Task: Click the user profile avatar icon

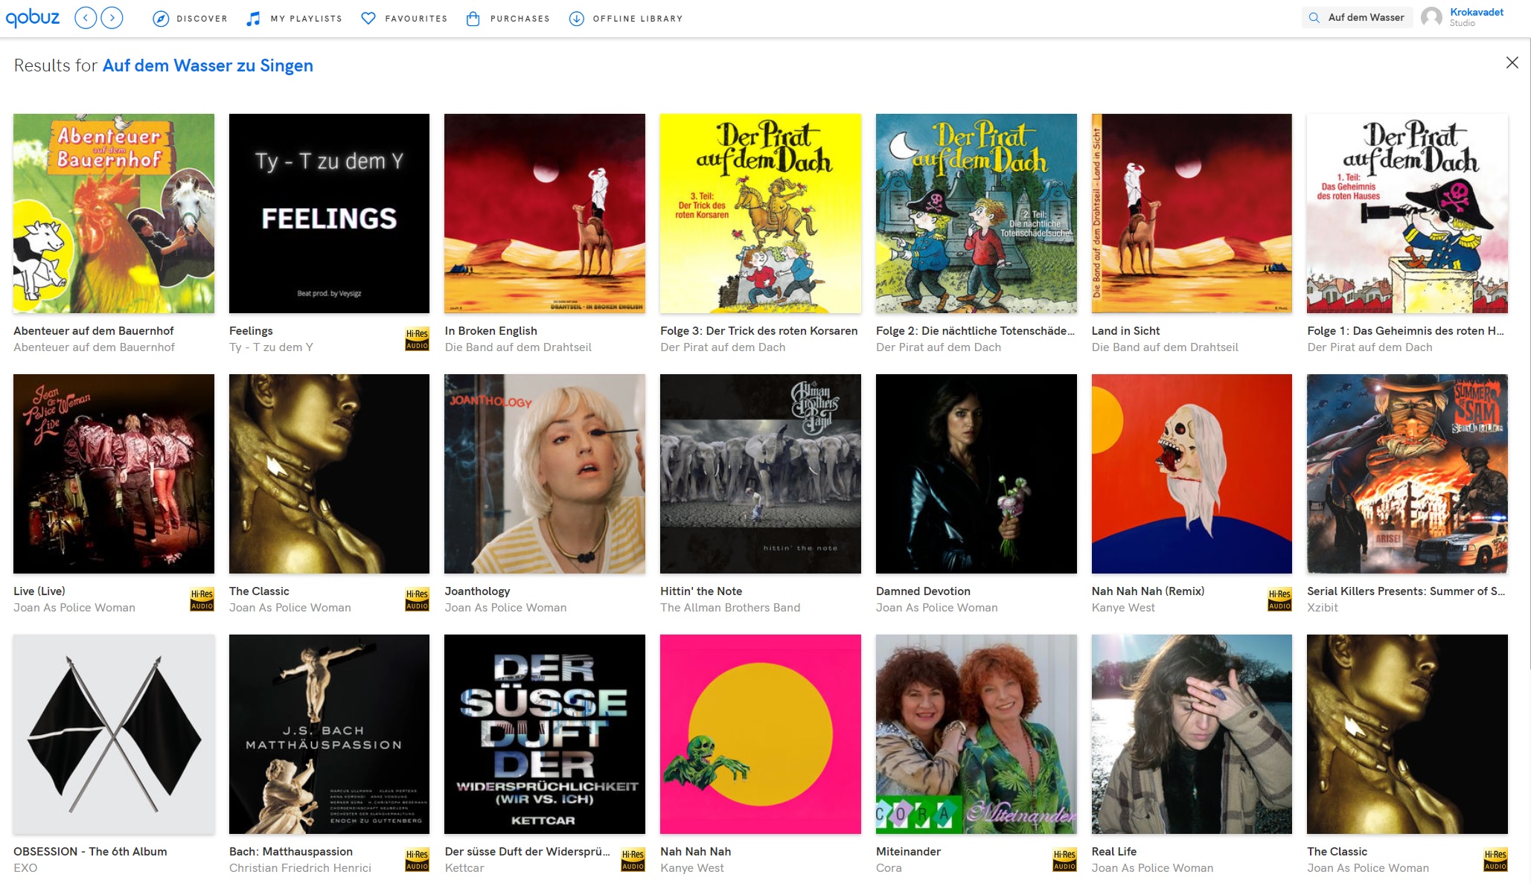Action: [x=1431, y=18]
